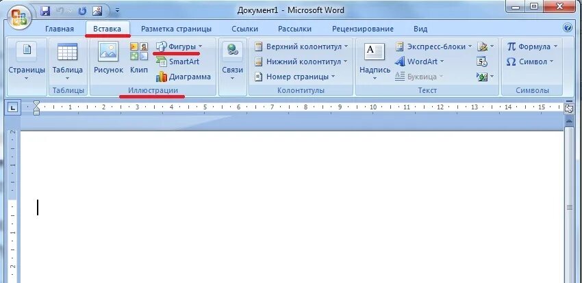Insert clip art with Клип
The image size is (582, 283).
point(139,57)
